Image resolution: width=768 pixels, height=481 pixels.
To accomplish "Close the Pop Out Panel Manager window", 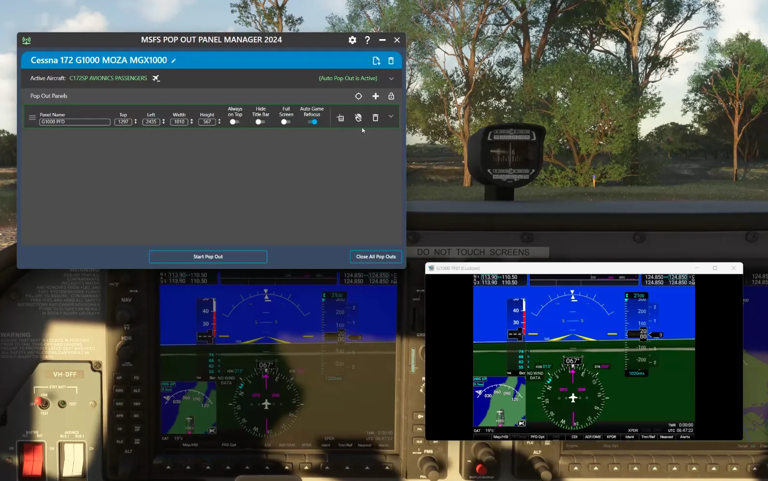I will tap(397, 40).
